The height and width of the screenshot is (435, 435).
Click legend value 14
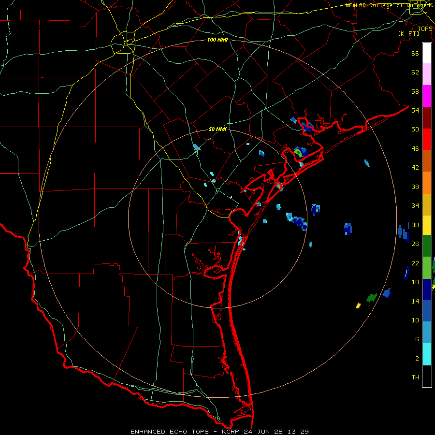tap(415, 301)
